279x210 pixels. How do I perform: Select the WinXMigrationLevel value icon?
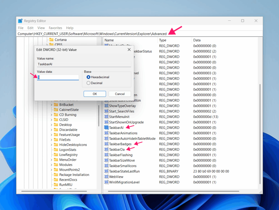click(107, 182)
